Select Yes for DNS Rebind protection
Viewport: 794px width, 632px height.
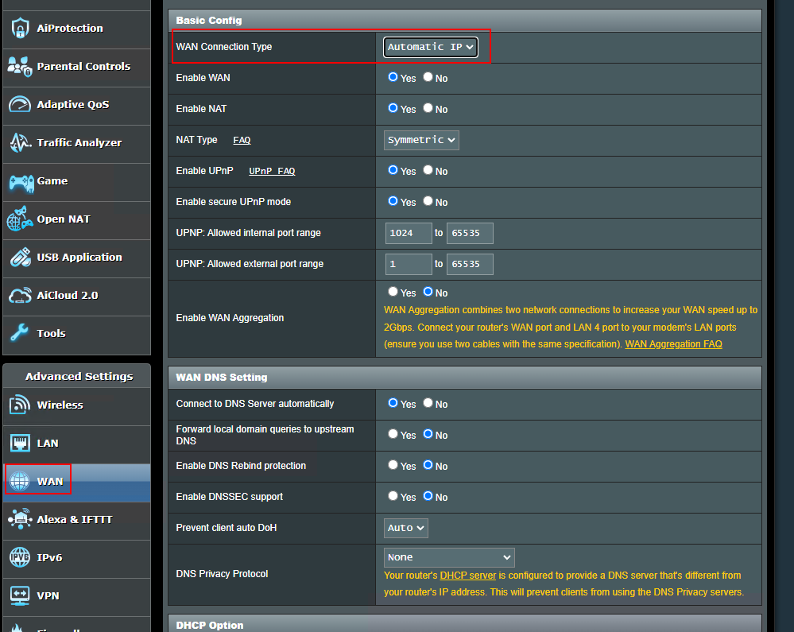[x=393, y=465]
